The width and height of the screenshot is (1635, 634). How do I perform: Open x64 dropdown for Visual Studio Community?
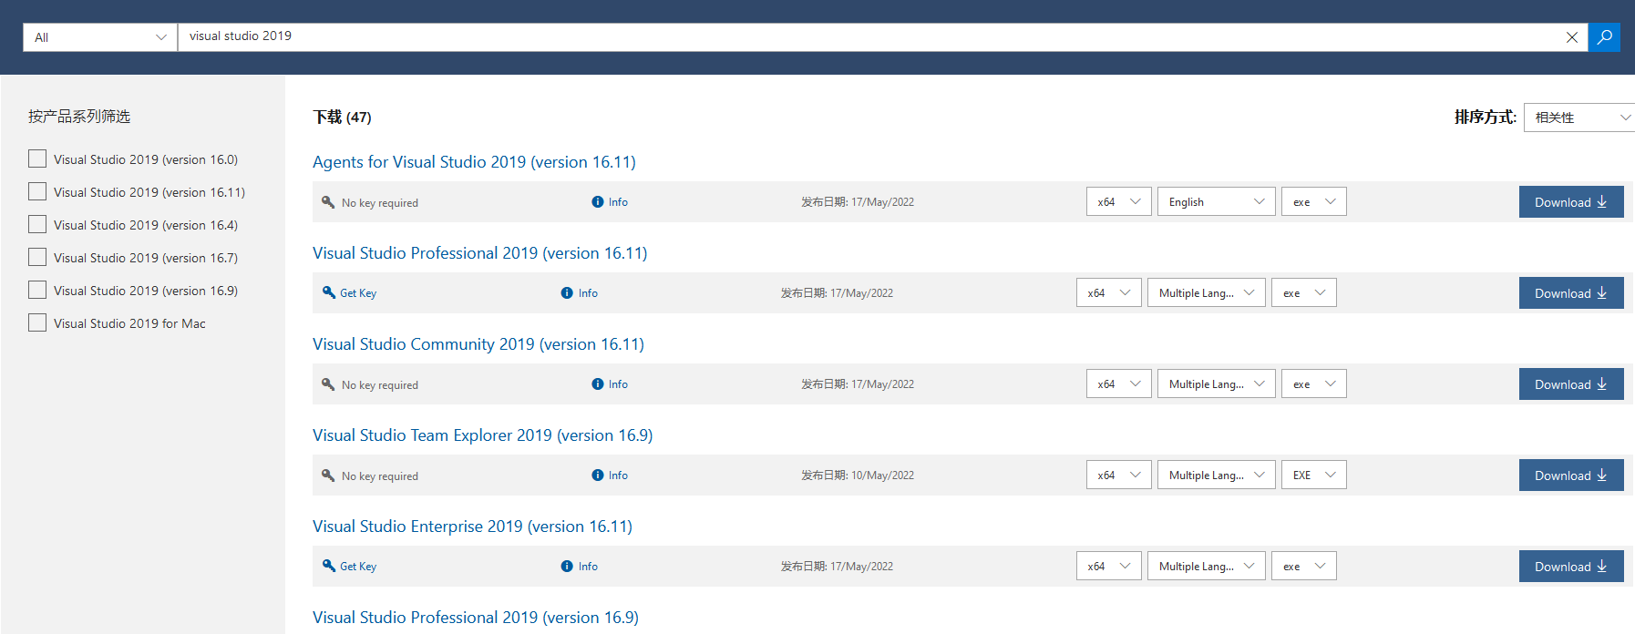pos(1118,383)
